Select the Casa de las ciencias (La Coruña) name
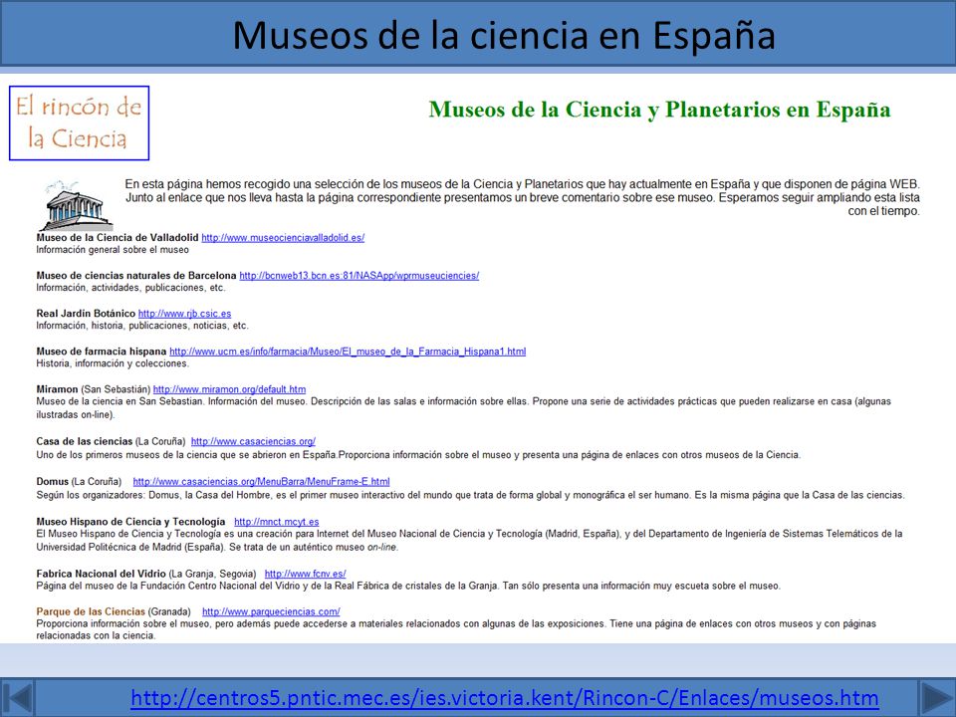 click(x=111, y=441)
